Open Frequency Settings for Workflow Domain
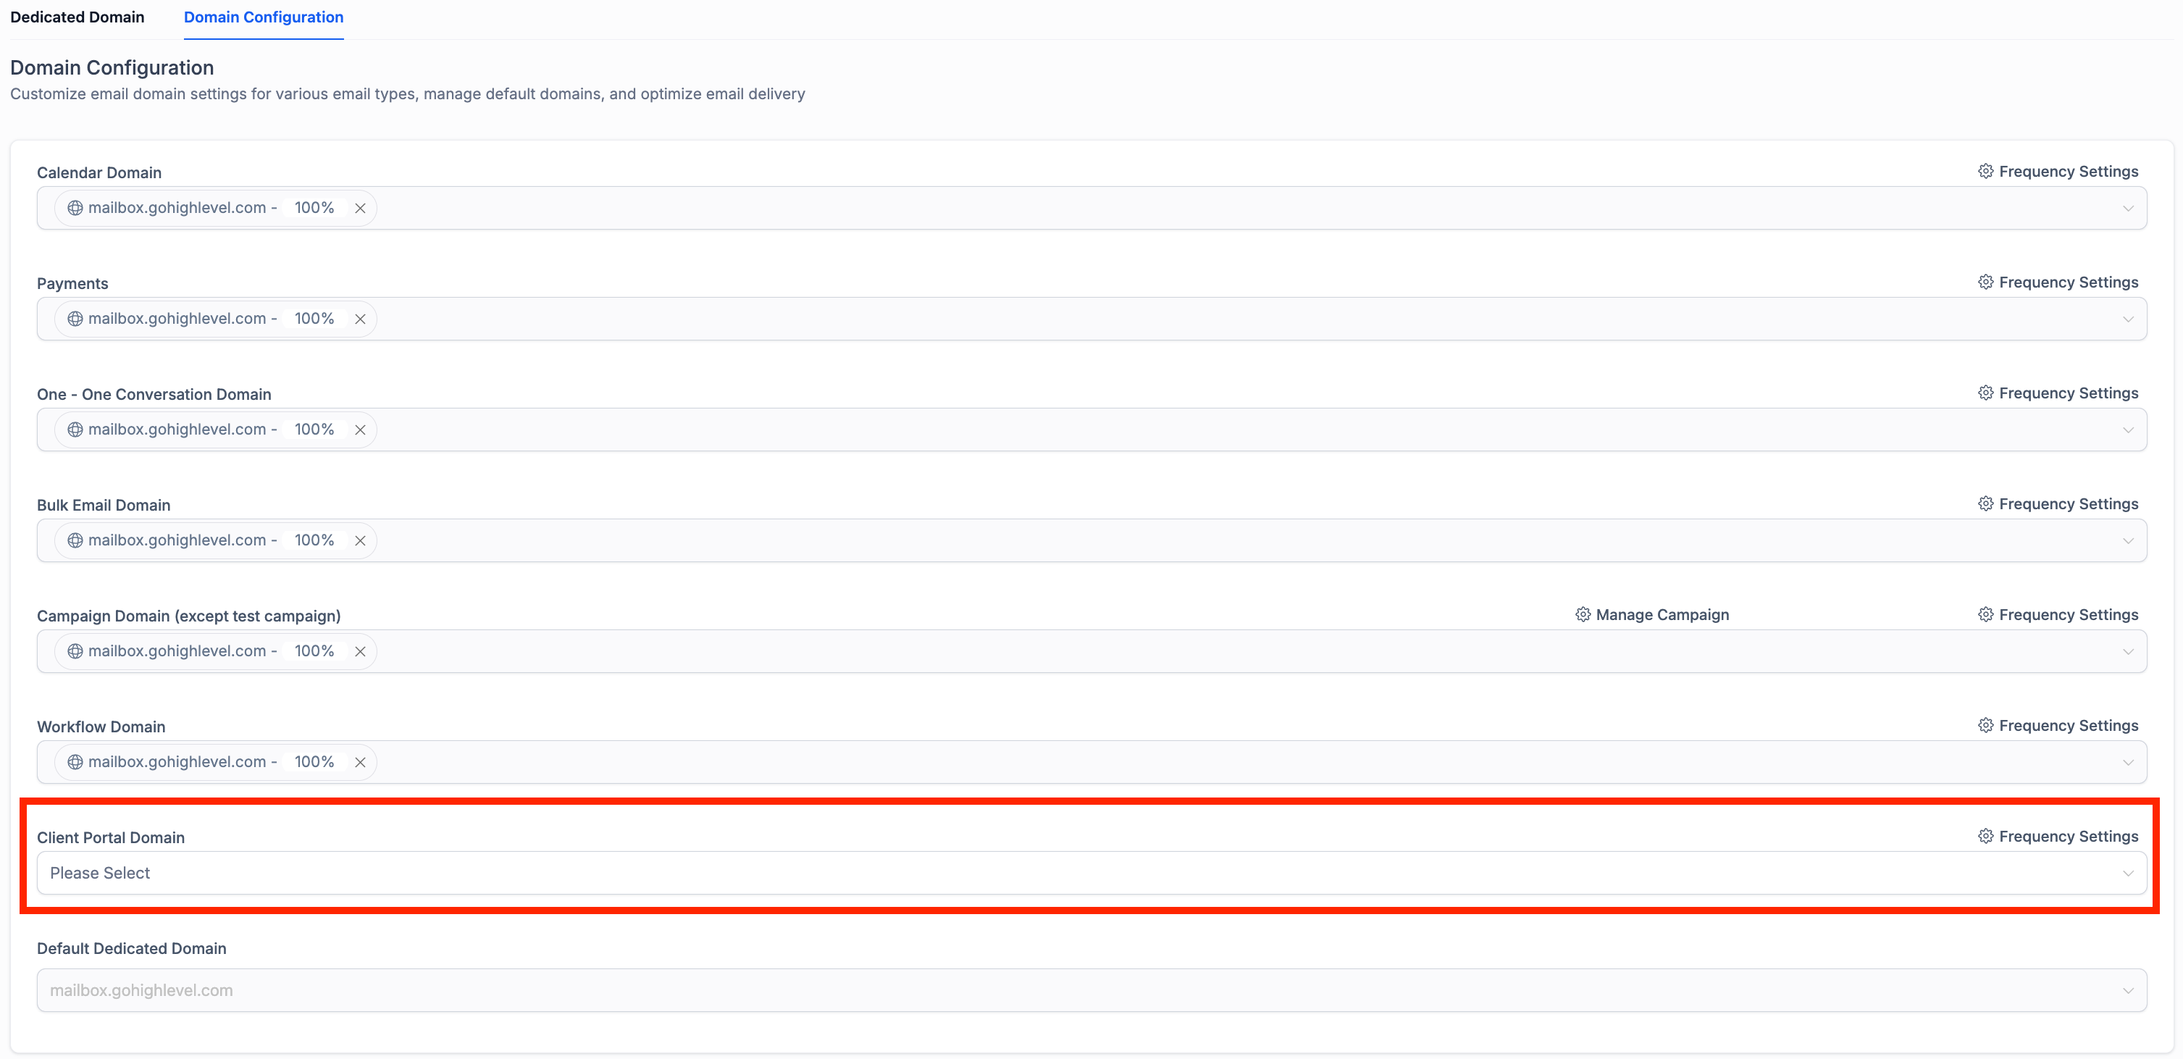Screen dimensions: 2183x1059 pyautogui.click(x=2058, y=726)
